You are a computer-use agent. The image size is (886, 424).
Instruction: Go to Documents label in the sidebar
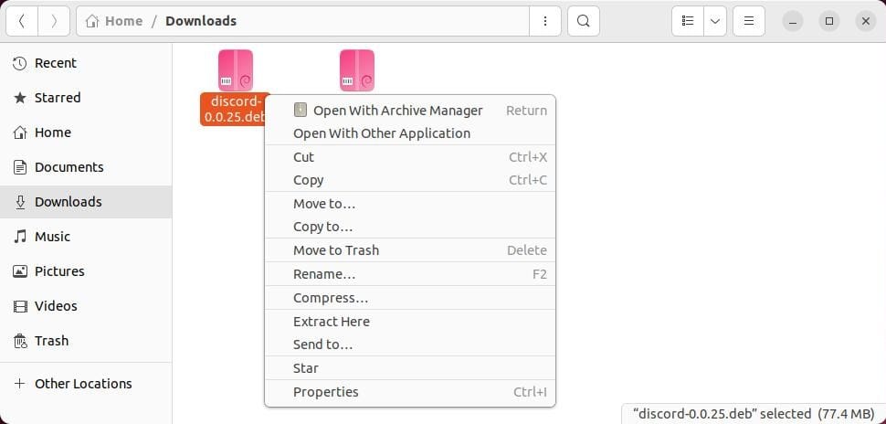pyautogui.click(x=69, y=167)
